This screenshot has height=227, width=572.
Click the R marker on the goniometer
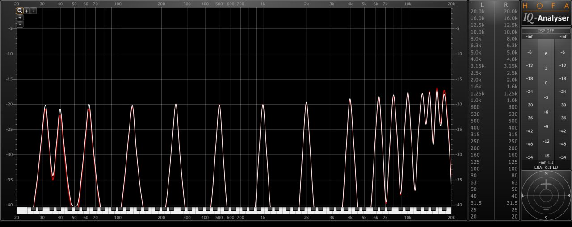tap(569, 196)
